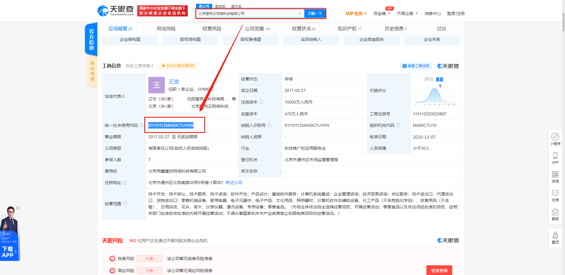Click 周边风险 count 0 条
The image size is (565, 275).
[149, 271]
